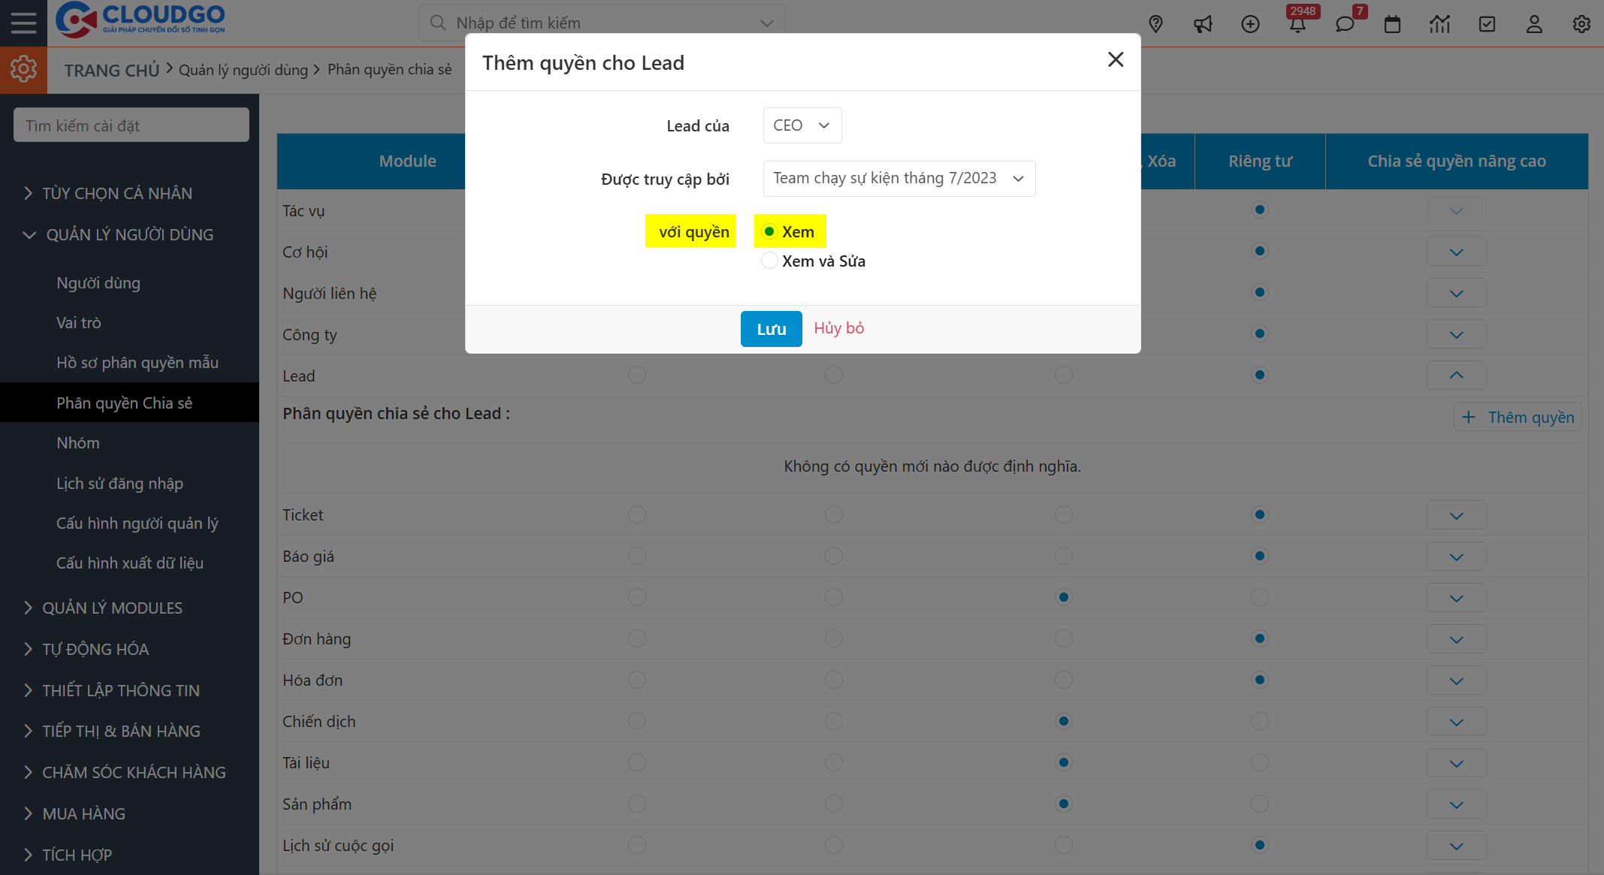Open the chat messages icon showing 7
1604x875 pixels.
click(1346, 24)
